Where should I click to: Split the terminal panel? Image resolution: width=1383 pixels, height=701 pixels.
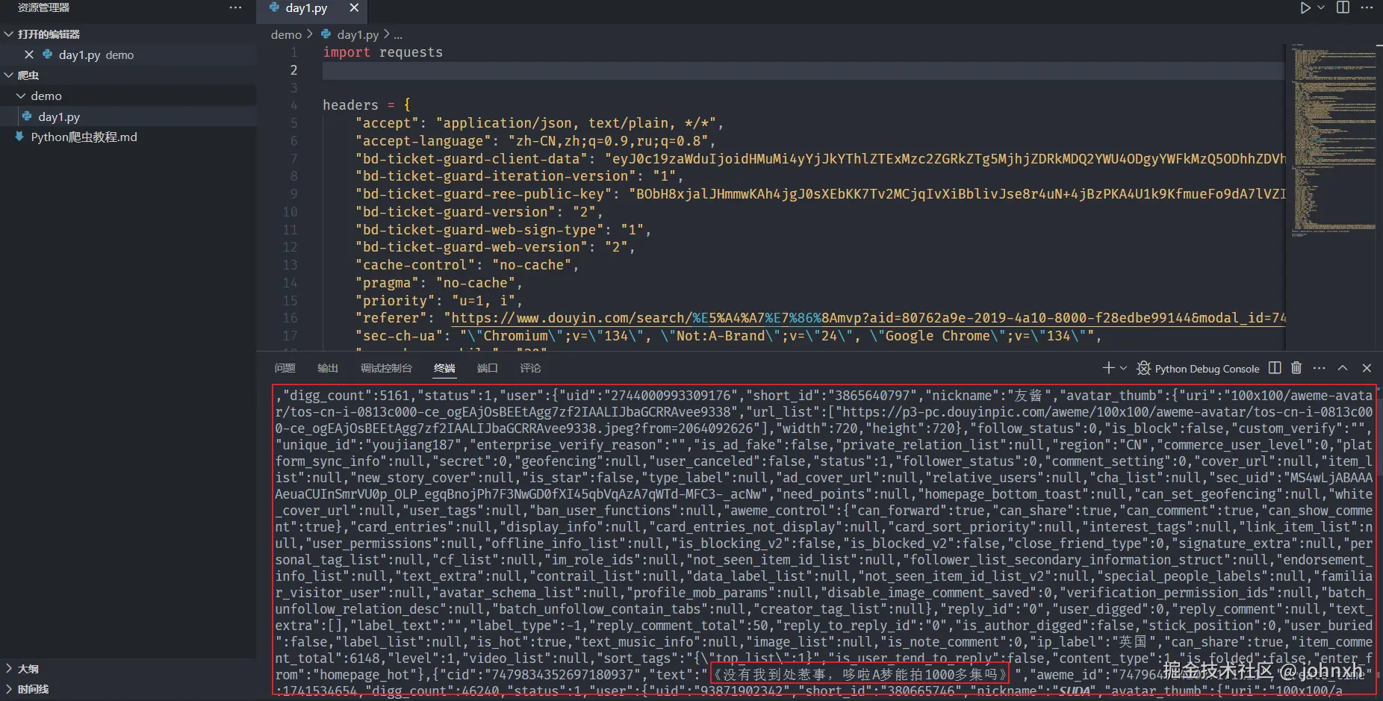(1275, 368)
